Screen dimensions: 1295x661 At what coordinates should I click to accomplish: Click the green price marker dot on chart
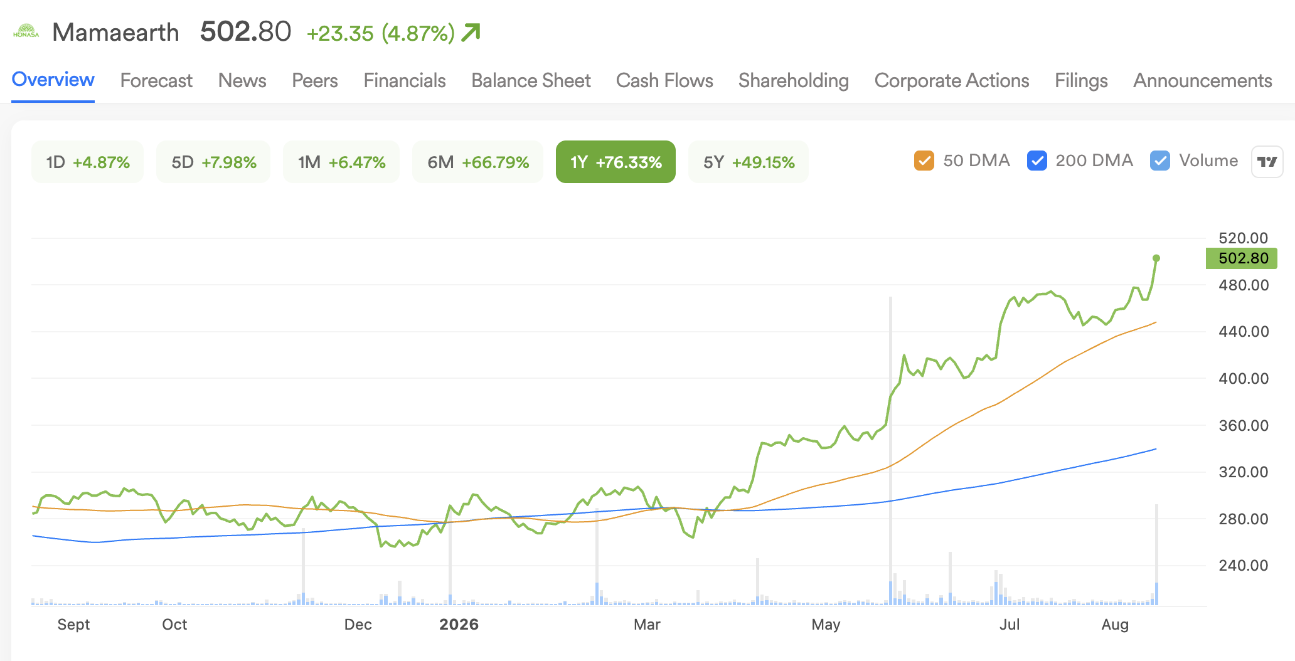click(x=1156, y=258)
